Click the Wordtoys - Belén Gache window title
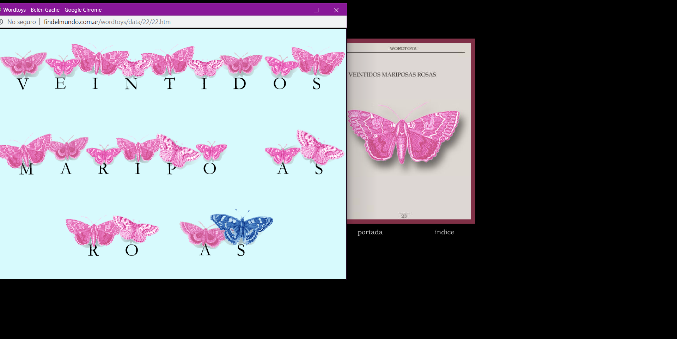 coord(53,10)
